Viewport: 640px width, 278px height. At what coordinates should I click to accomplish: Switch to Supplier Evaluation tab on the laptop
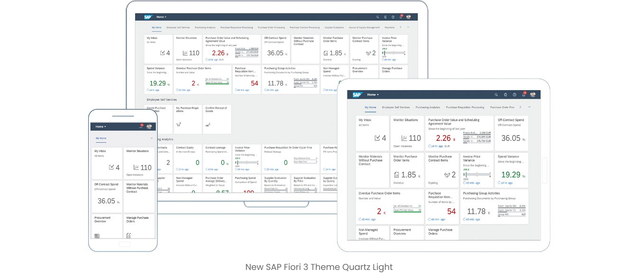click(334, 28)
